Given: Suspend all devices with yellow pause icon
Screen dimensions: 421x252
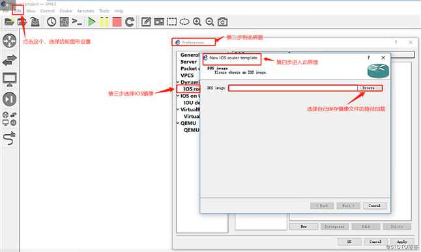Looking at the screenshot, I should coord(104,21).
